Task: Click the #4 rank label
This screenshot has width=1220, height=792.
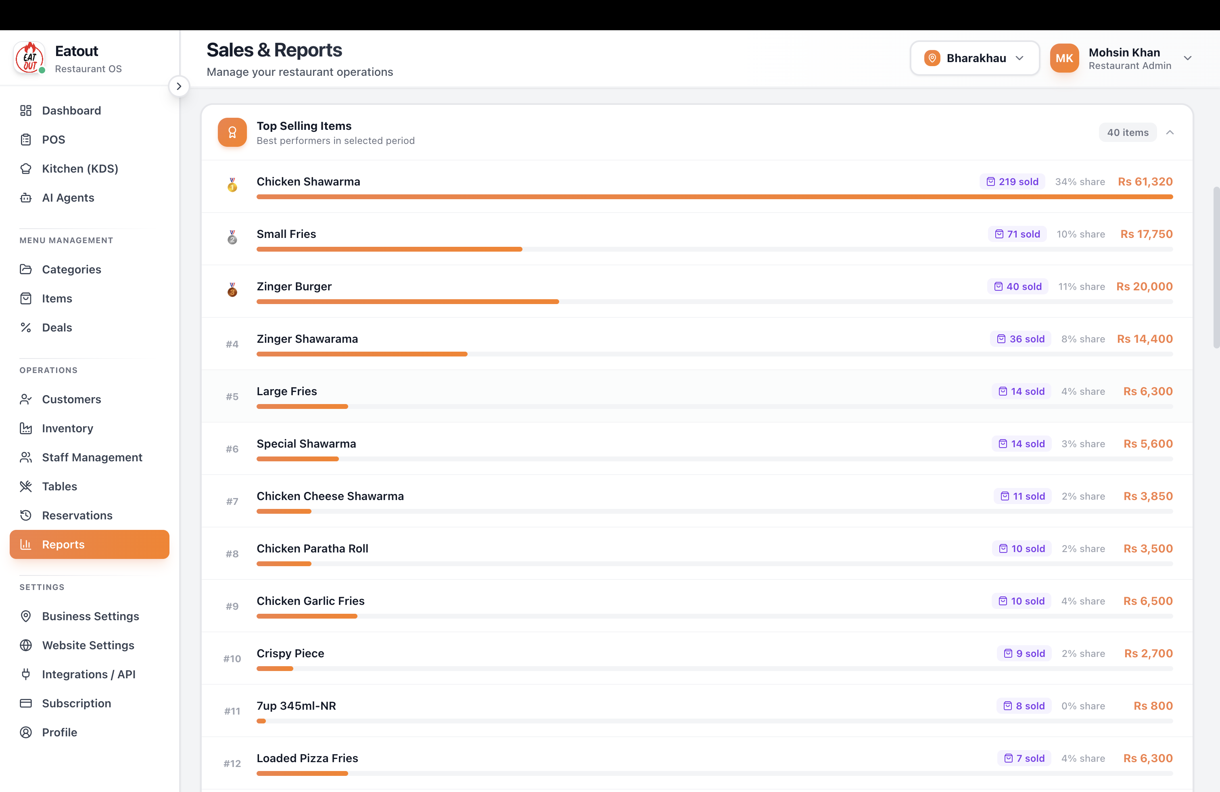Action: coord(232,344)
